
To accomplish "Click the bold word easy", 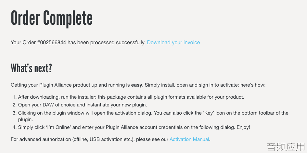I will tap(136, 85).
